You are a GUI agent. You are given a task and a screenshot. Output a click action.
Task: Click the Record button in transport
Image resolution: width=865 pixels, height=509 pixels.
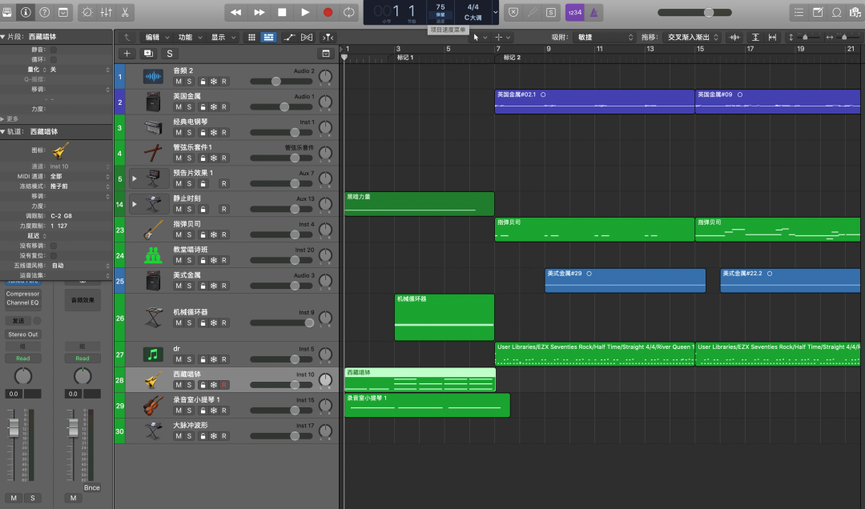(328, 12)
